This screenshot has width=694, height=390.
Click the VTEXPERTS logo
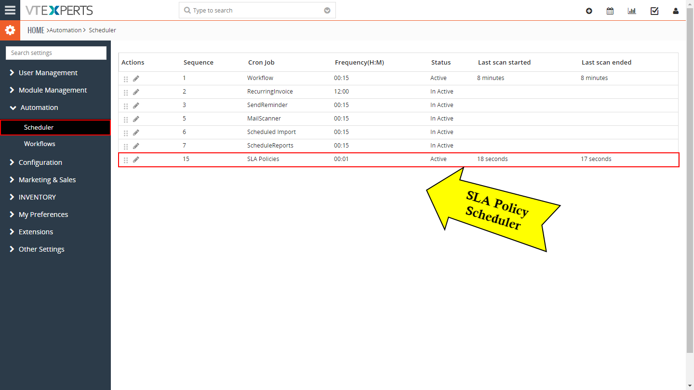coord(59,10)
